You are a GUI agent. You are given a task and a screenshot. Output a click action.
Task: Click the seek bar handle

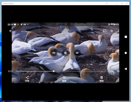pyautogui.click(x=54, y=71)
